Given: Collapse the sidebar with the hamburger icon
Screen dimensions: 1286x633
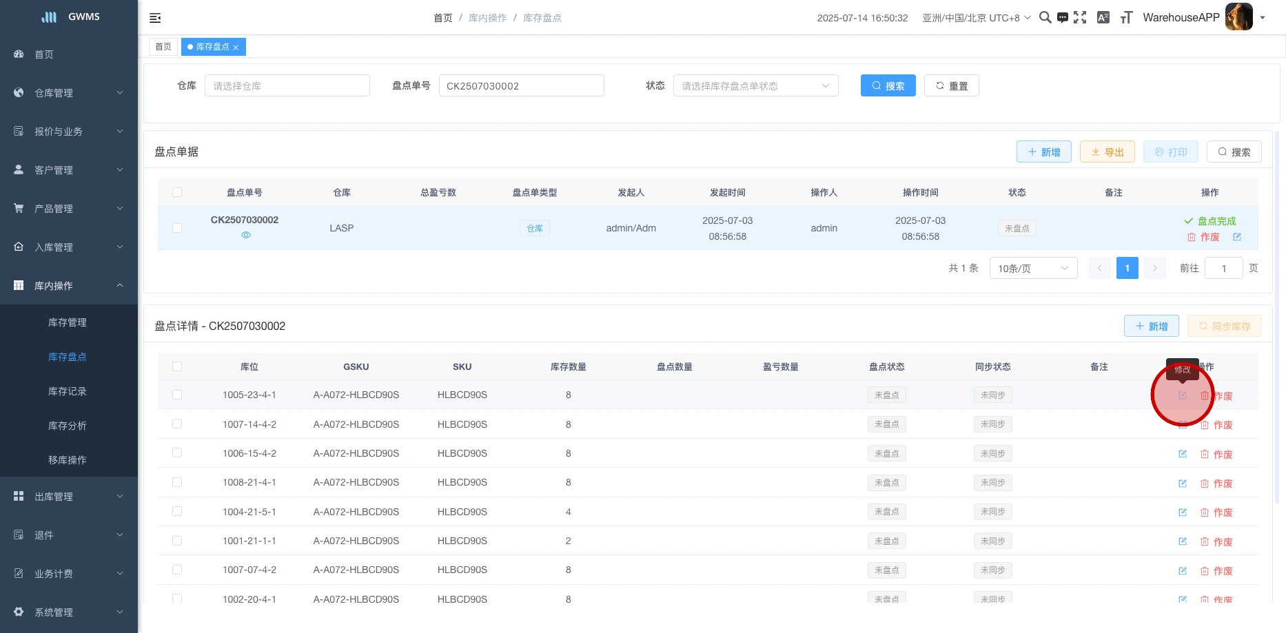Looking at the screenshot, I should (x=155, y=18).
